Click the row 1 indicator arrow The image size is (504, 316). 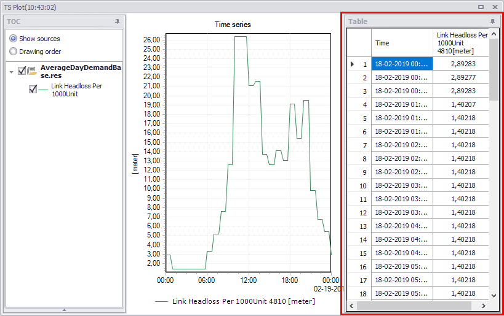352,64
